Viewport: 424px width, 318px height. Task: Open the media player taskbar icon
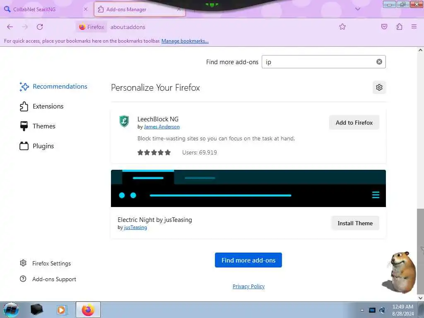click(x=61, y=310)
